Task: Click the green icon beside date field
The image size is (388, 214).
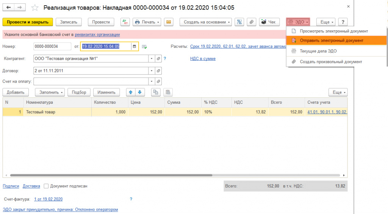Action: 144,47
